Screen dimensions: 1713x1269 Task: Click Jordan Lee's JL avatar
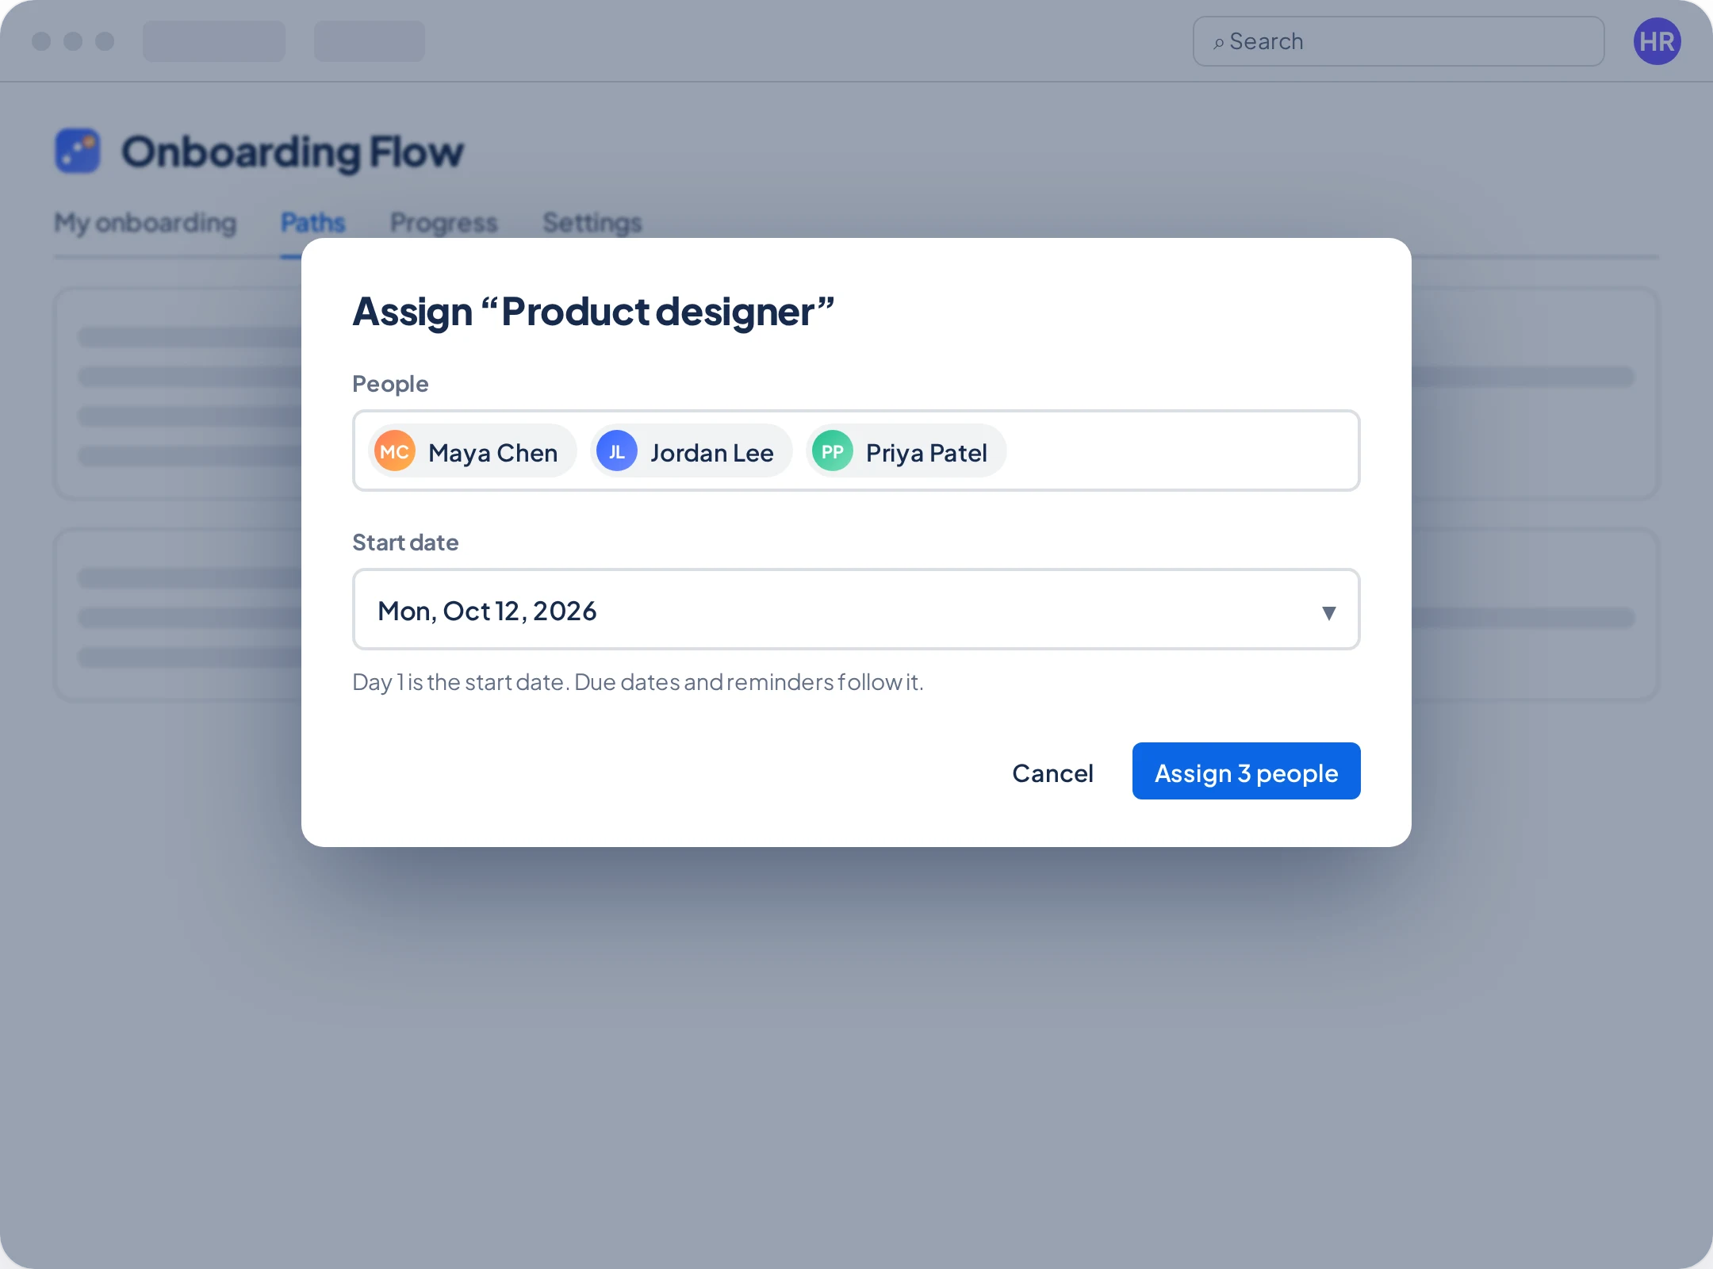pos(616,451)
